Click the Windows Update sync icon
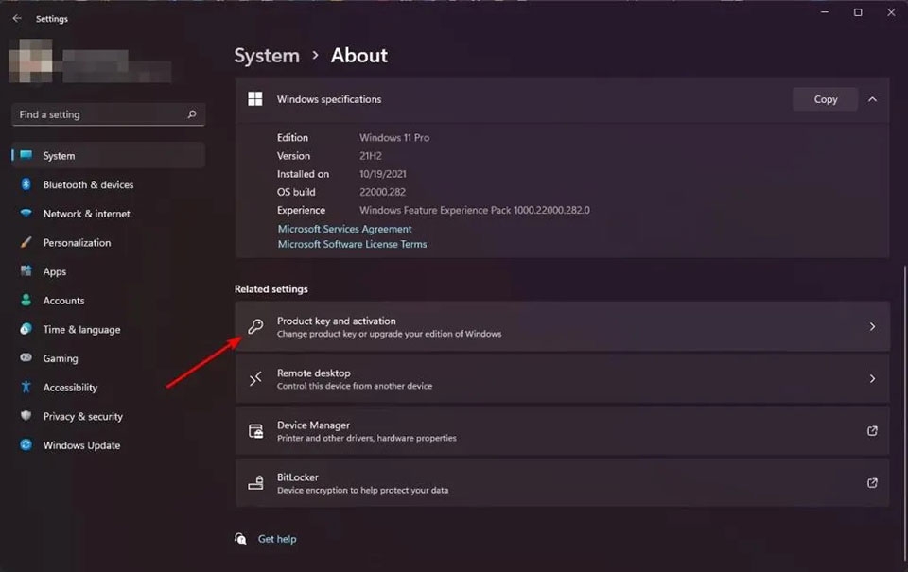908x572 pixels. [x=26, y=444]
